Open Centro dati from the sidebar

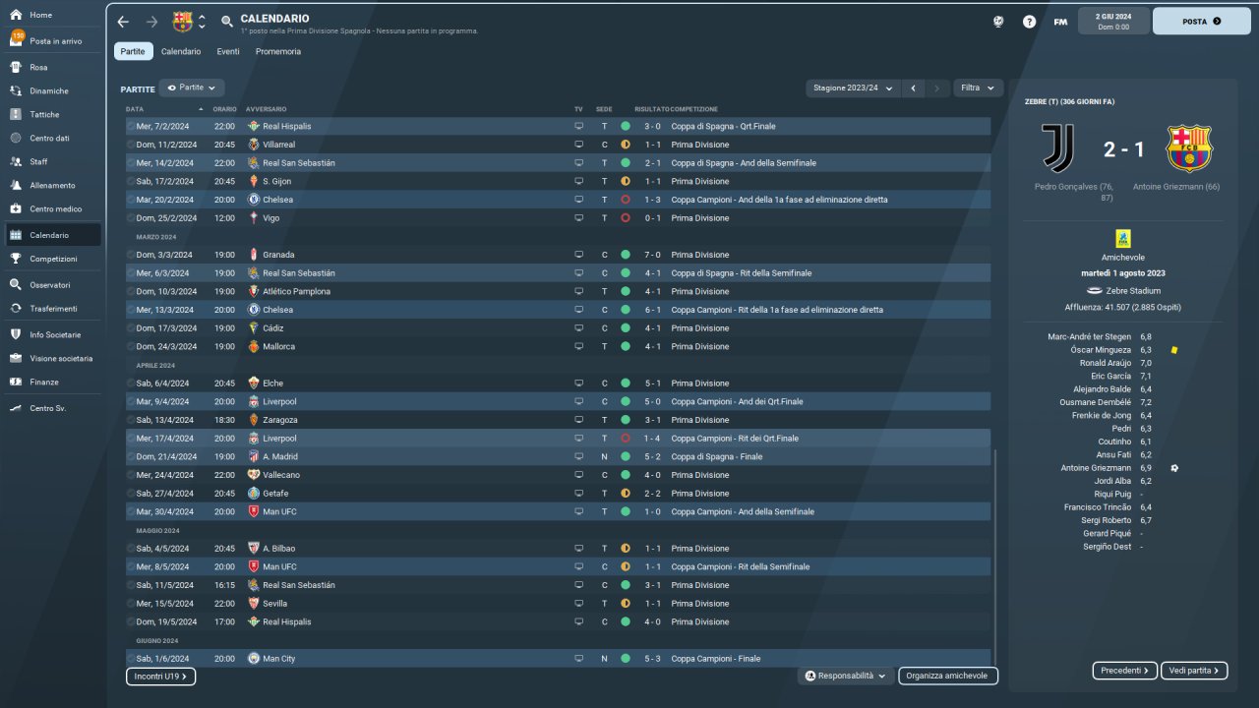click(x=50, y=139)
